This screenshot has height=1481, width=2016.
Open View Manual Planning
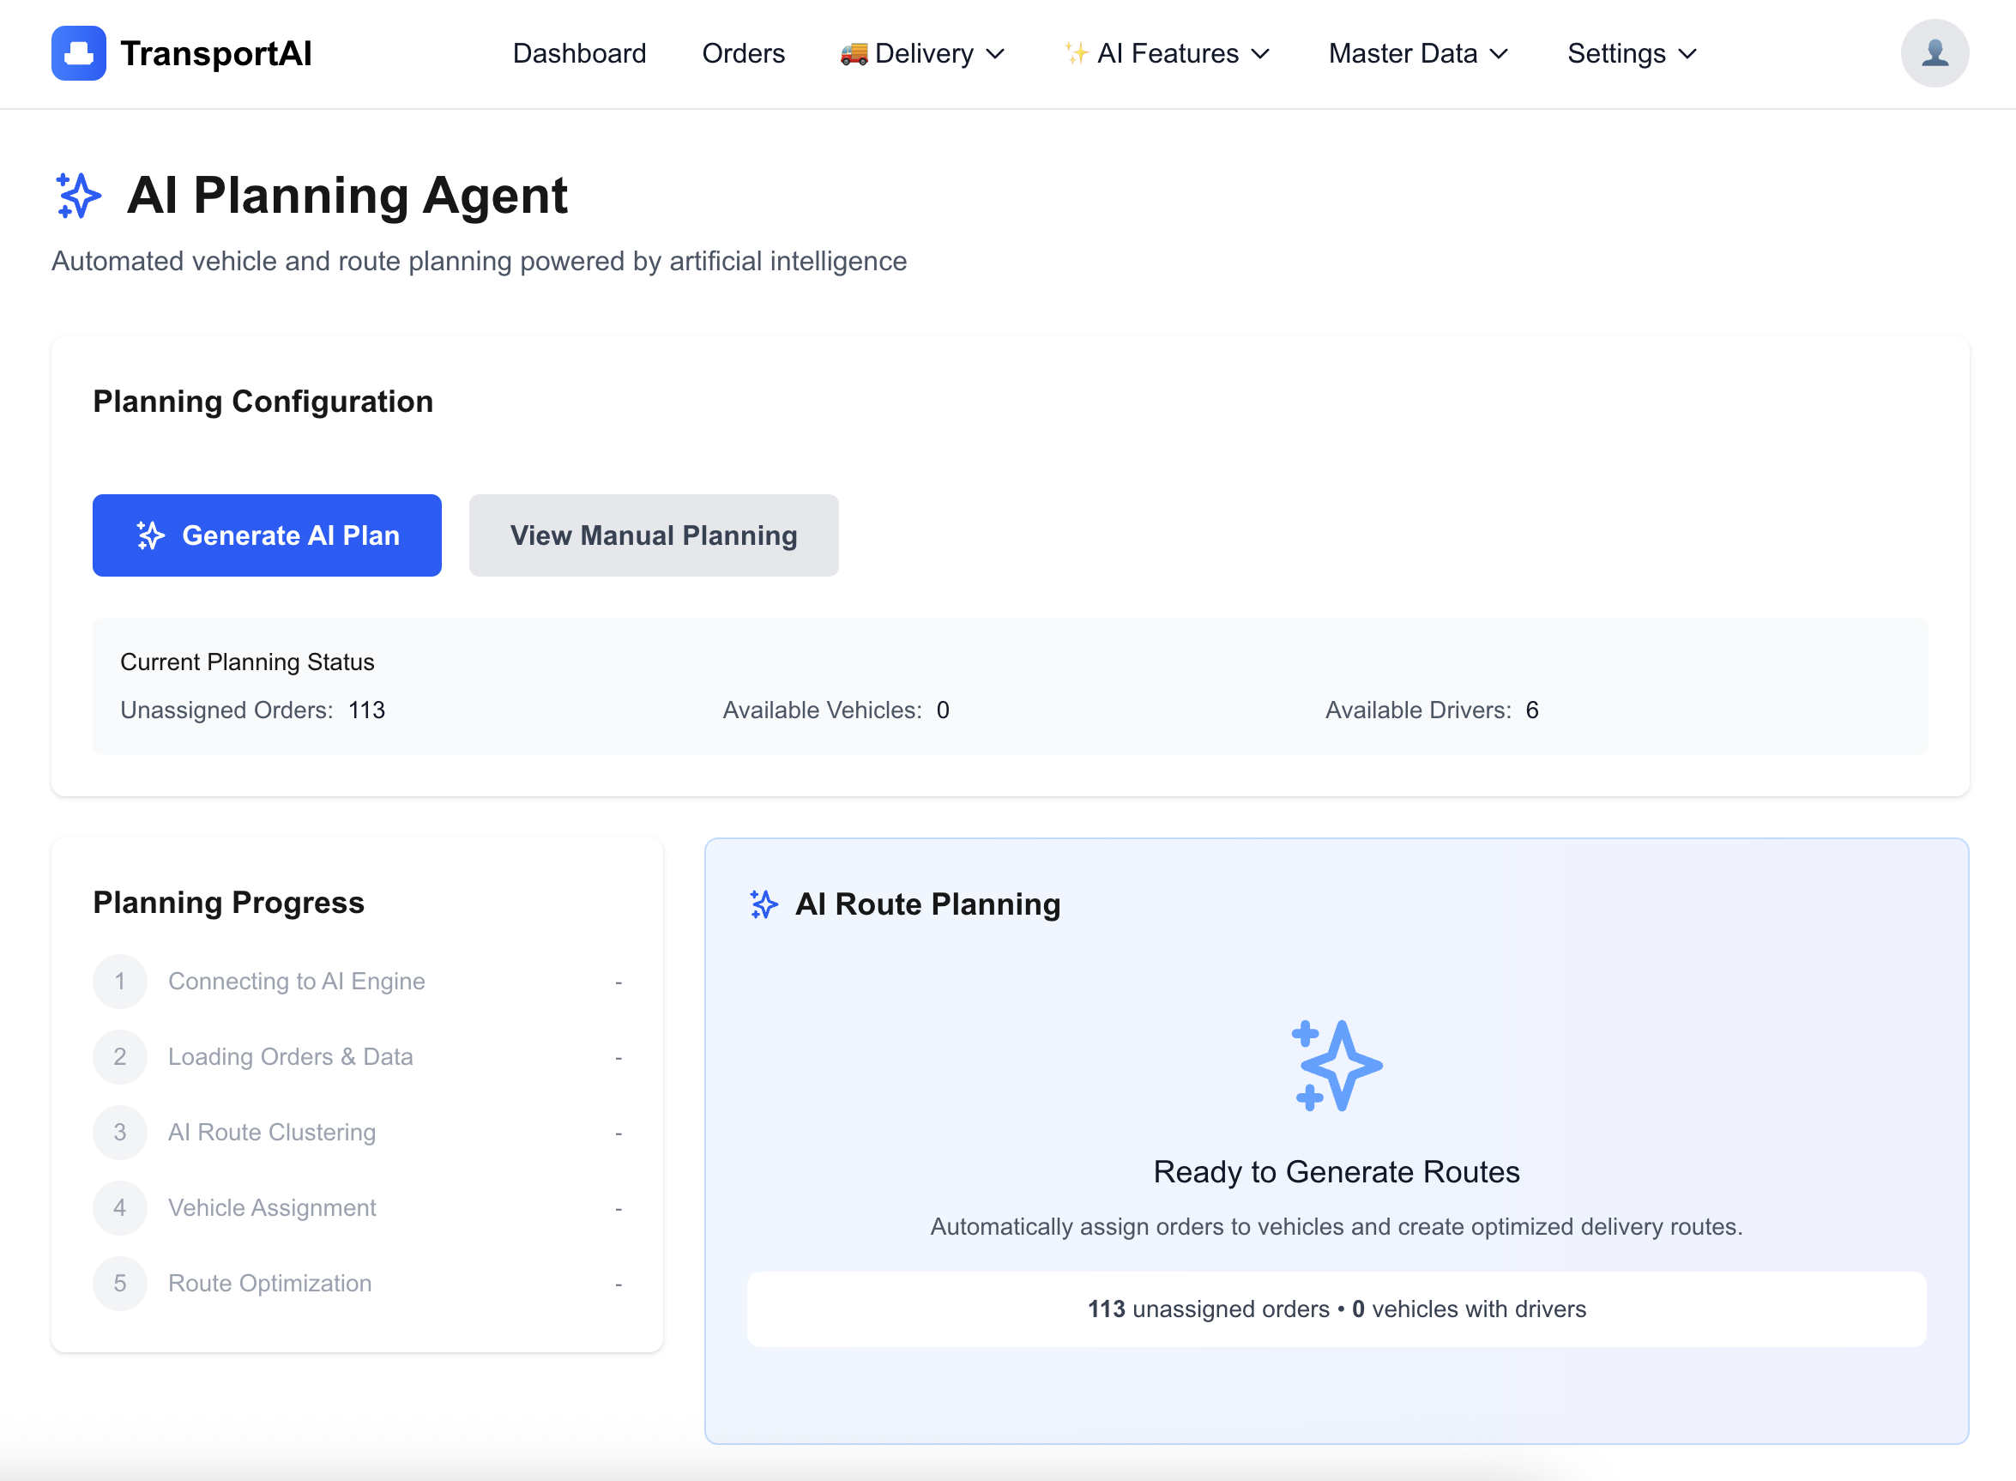click(x=653, y=535)
